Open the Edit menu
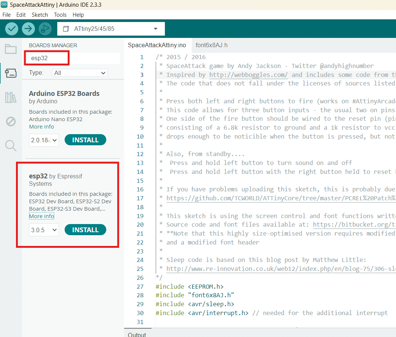 point(21,15)
